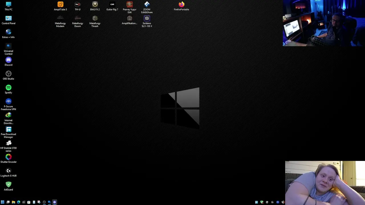Select the Amplifikation desktop icon
The width and height of the screenshot is (365, 205).
(129, 20)
